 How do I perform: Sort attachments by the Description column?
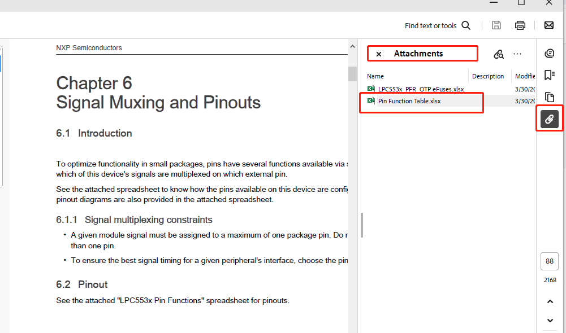pyautogui.click(x=488, y=76)
